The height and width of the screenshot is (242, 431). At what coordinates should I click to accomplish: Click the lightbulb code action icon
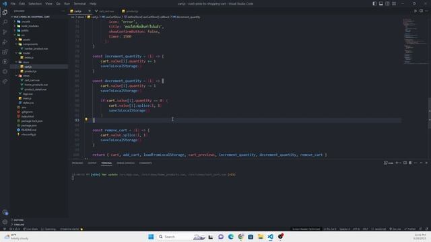tap(86, 120)
